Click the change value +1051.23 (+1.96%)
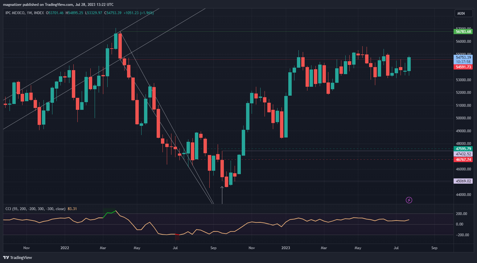 (139, 13)
